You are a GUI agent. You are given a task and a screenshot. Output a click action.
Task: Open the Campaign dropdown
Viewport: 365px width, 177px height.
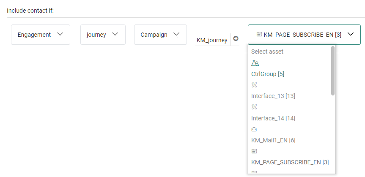coord(160,35)
